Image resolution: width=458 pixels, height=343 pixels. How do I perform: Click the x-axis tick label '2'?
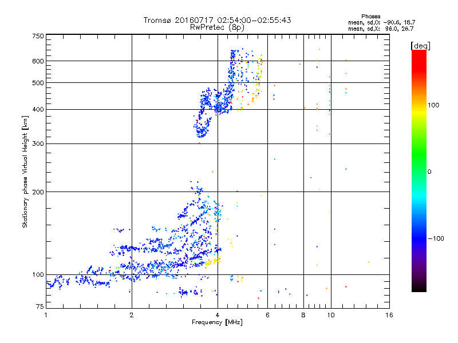coord(132,315)
